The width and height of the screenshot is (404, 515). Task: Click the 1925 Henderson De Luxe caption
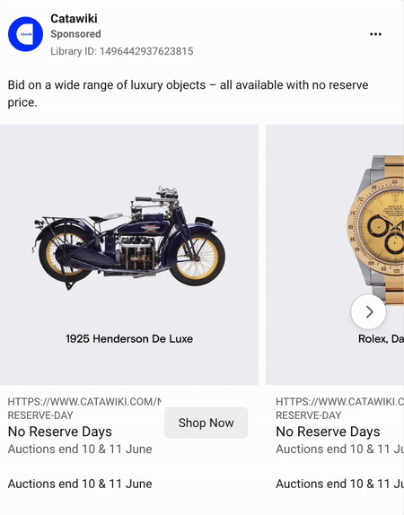129,338
